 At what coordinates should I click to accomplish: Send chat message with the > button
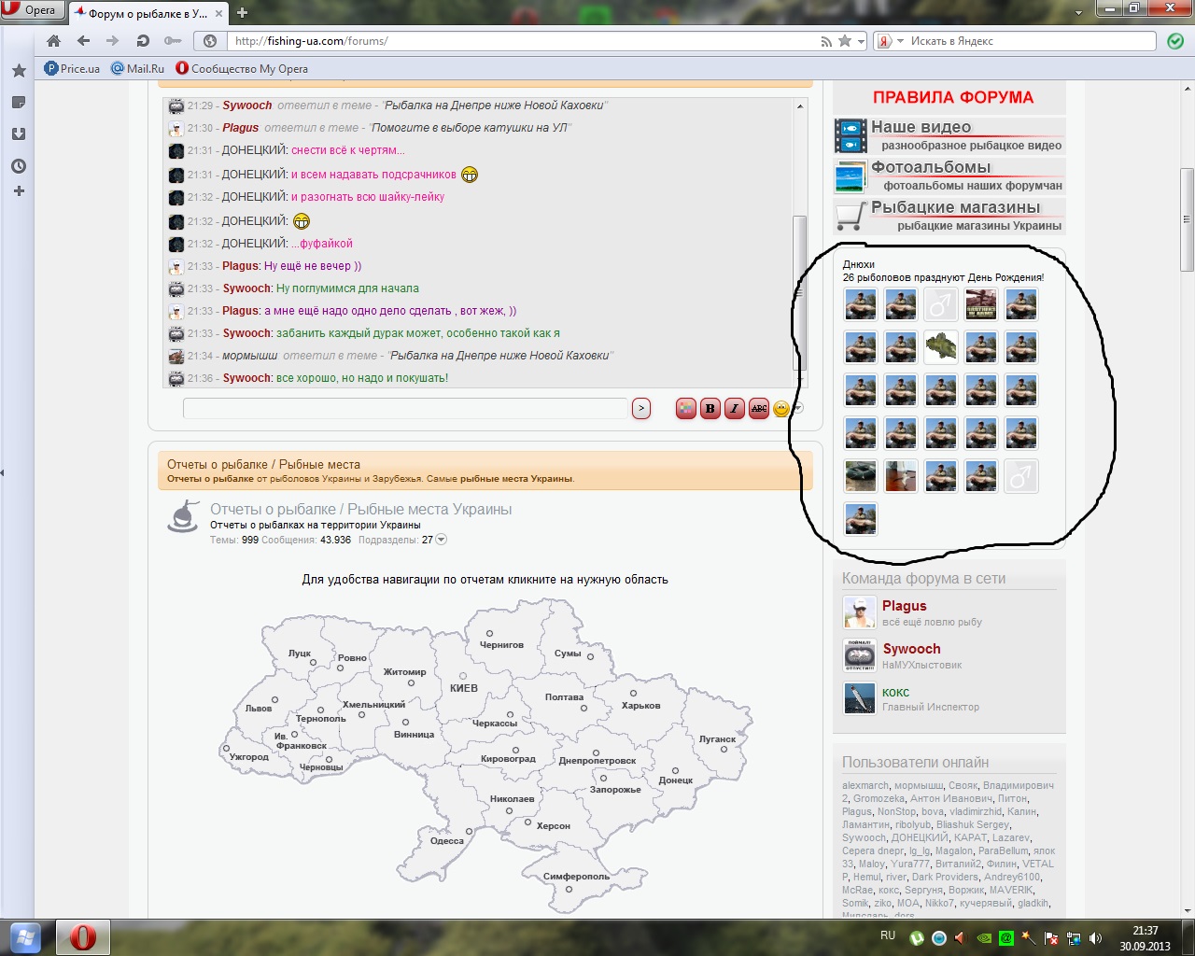(640, 408)
